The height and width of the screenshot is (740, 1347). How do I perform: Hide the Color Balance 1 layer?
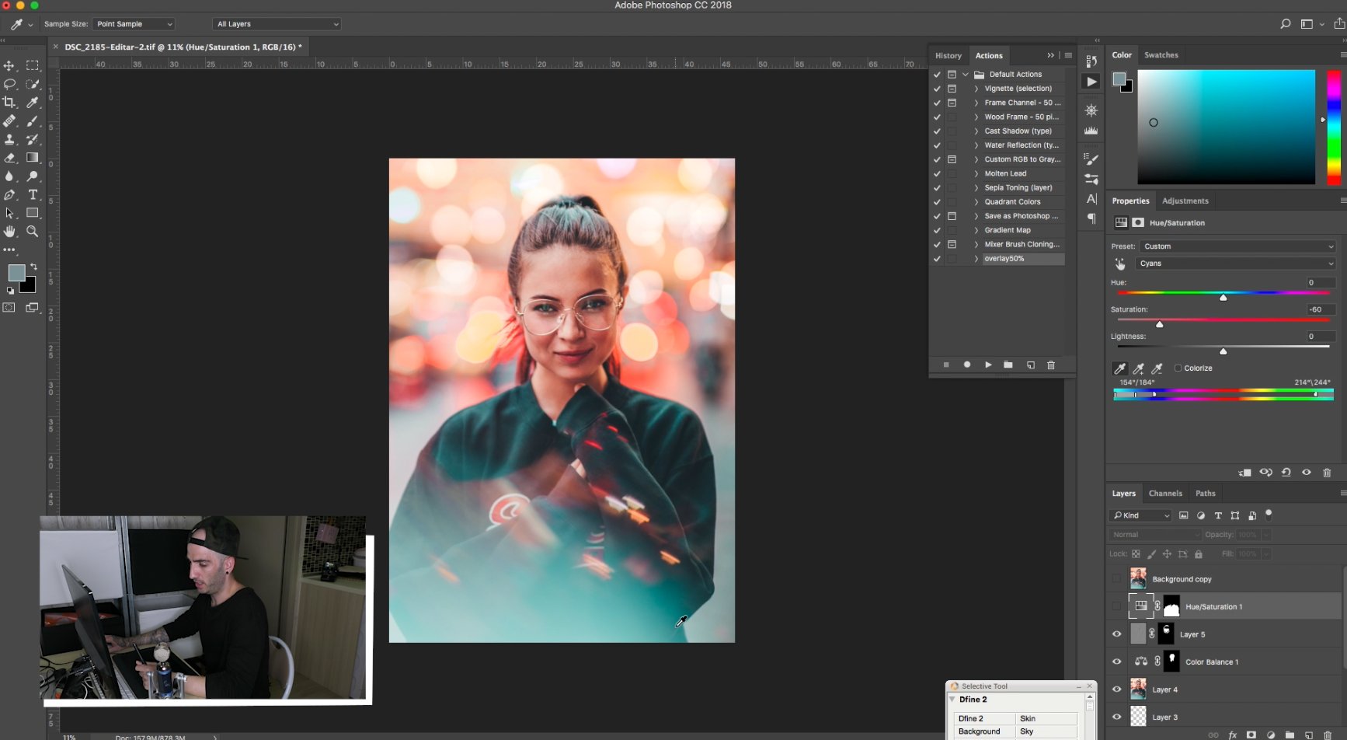coord(1117,662)
